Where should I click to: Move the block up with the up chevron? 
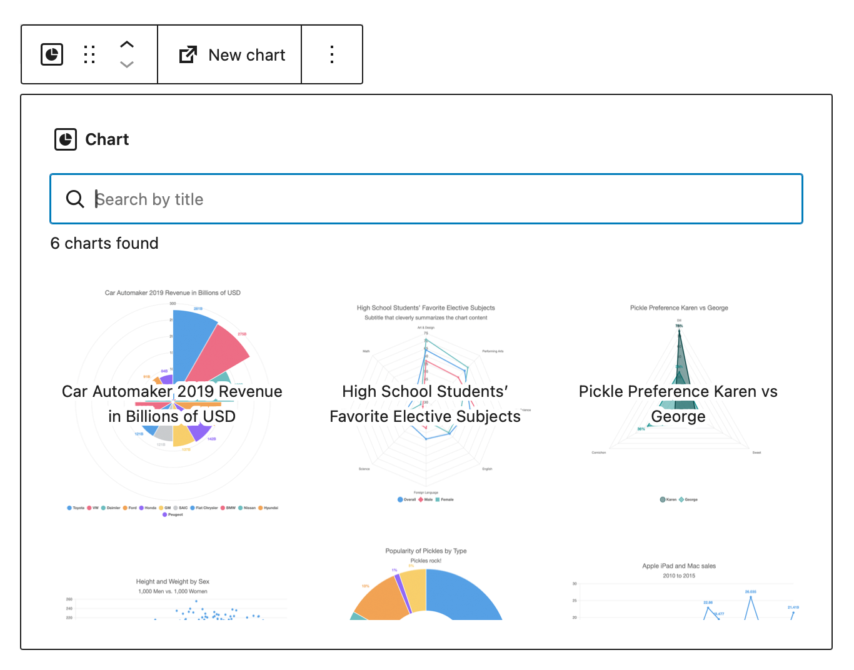point(127,44)
